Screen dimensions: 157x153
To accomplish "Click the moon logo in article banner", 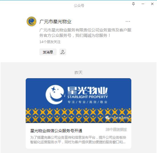I will click(x=55, y=94).
